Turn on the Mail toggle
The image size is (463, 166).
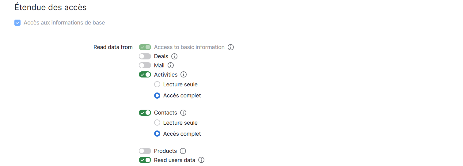[x=145, y=65]
